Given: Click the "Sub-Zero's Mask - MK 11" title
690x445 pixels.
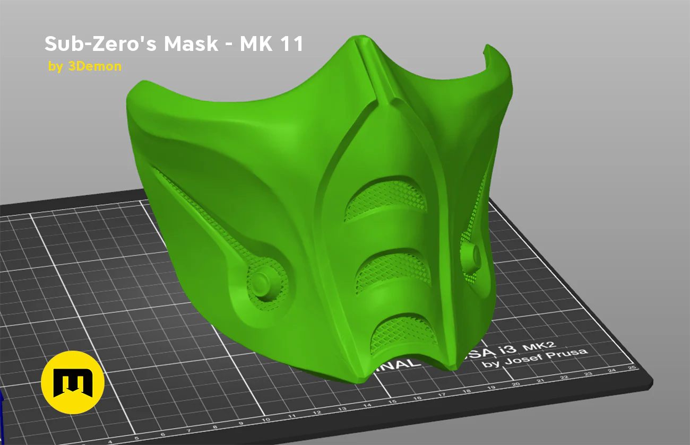Looking at the screenshot, I should (174, 44).
